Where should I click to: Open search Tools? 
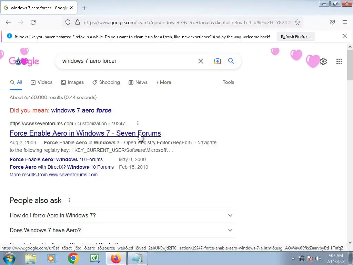tap(228, 82)
